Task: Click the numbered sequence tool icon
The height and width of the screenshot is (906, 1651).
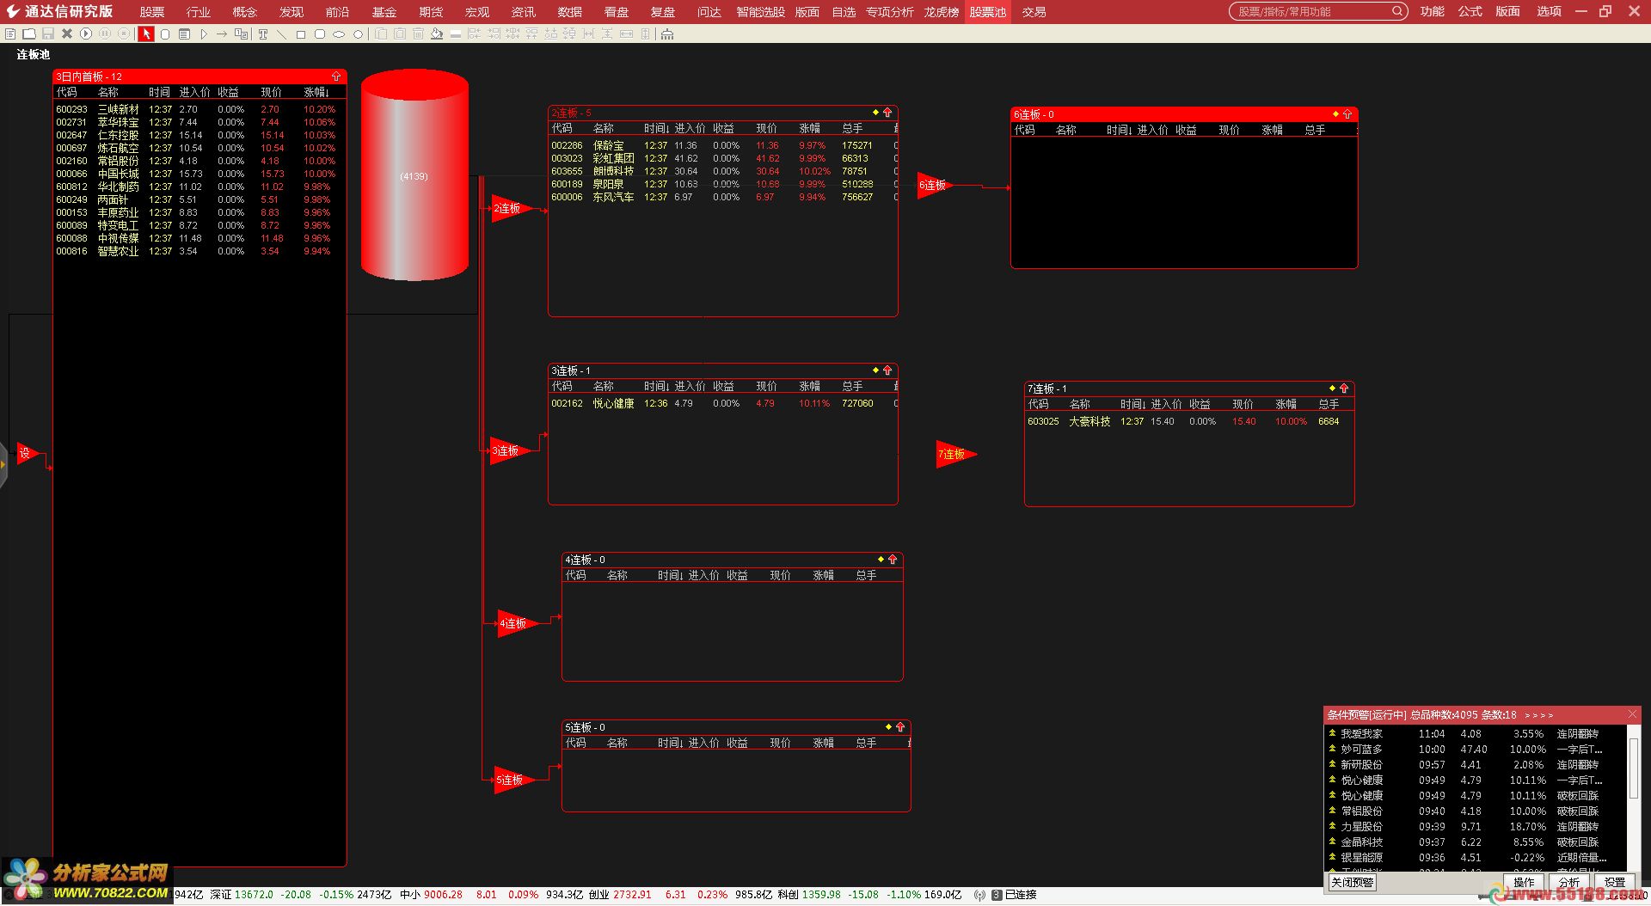Action: pyautogui.click(x=242, y=34)
